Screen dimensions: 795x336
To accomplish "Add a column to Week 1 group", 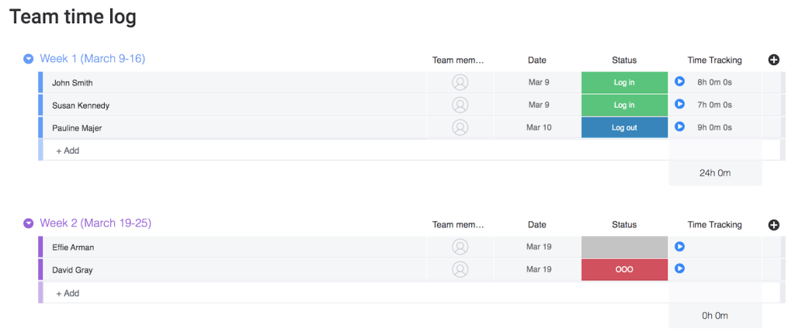I will 774,60.
